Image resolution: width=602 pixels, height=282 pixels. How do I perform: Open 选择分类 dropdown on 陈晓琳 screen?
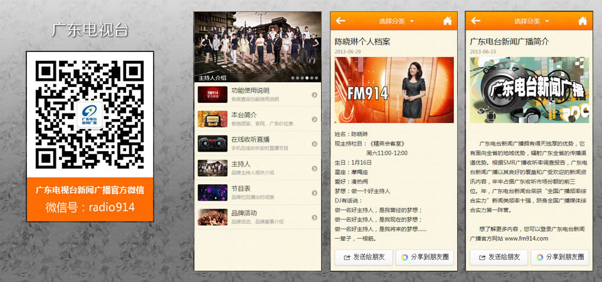(x=396, y=21)
